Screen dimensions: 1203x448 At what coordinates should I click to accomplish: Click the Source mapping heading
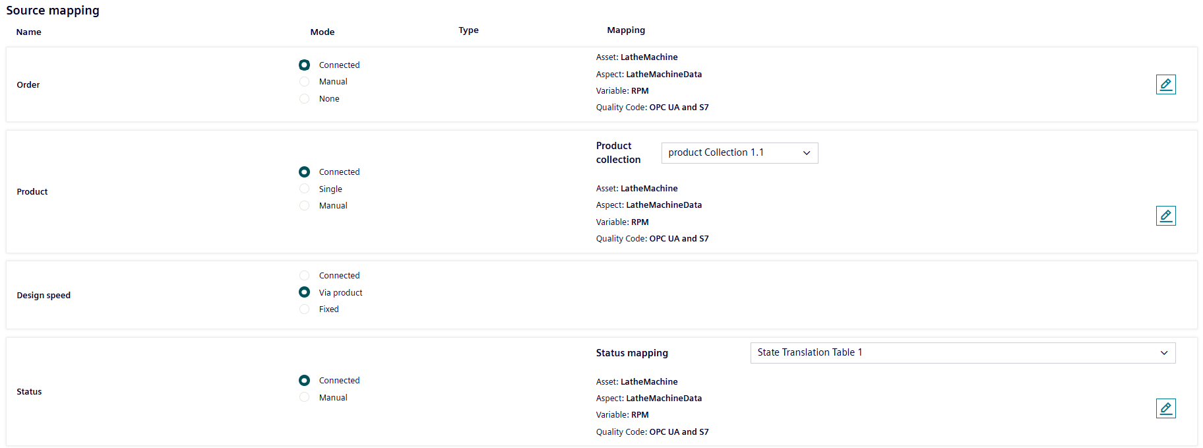click(x=53, y=11)
